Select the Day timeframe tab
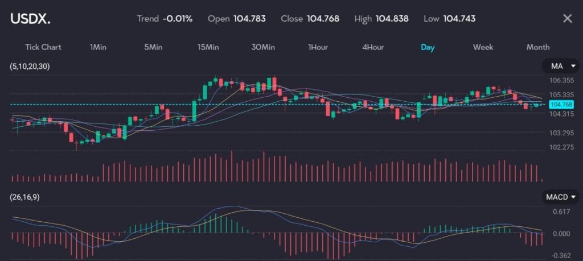Image resolution: width=583 pixels, height=261 pixels. (428, 47)
